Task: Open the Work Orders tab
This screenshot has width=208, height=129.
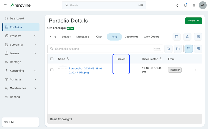Action: coord(151,37)
